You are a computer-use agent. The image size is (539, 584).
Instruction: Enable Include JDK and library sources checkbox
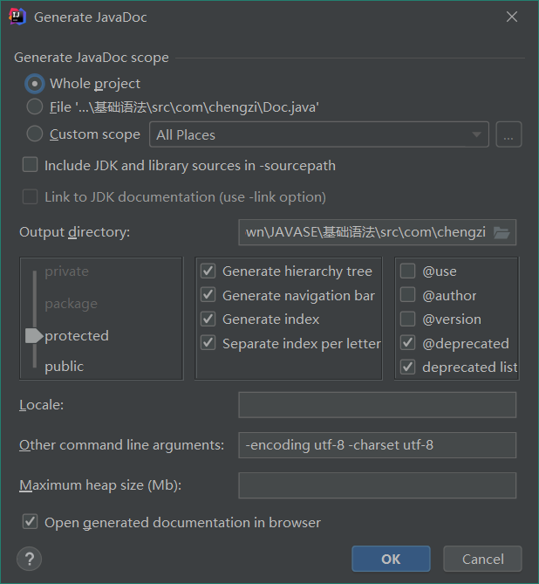coord(31,165)
